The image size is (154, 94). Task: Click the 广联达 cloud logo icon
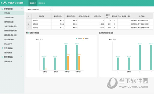(x=5, y=3)
